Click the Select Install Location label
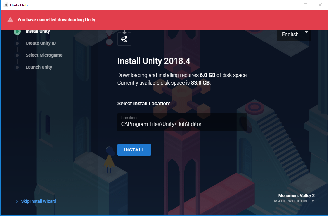Image resolution: width=328 pixels, height=216 pixels. click(x=144, y=103)
